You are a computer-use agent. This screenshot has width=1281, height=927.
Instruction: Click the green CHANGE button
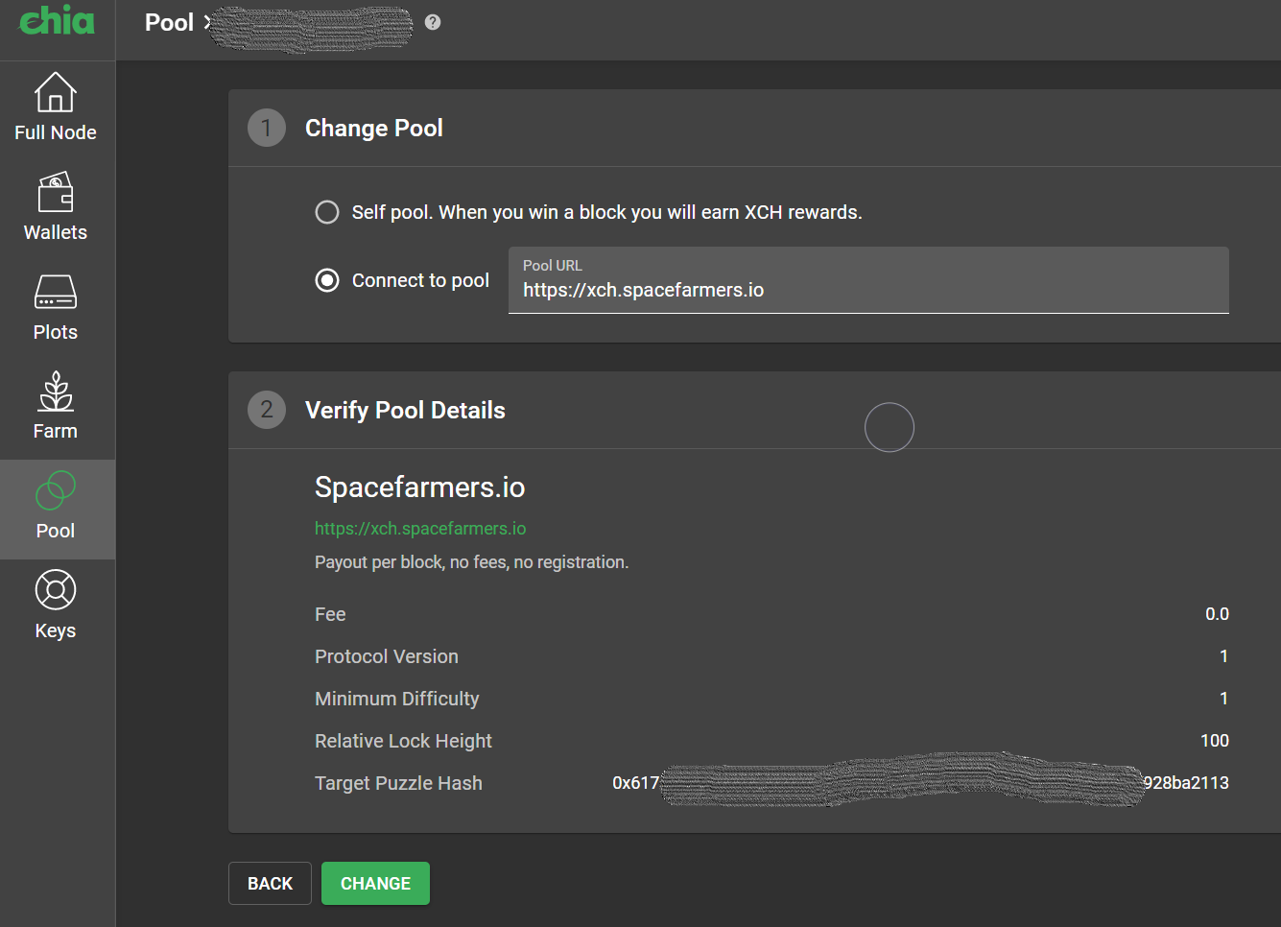point(375,884)
